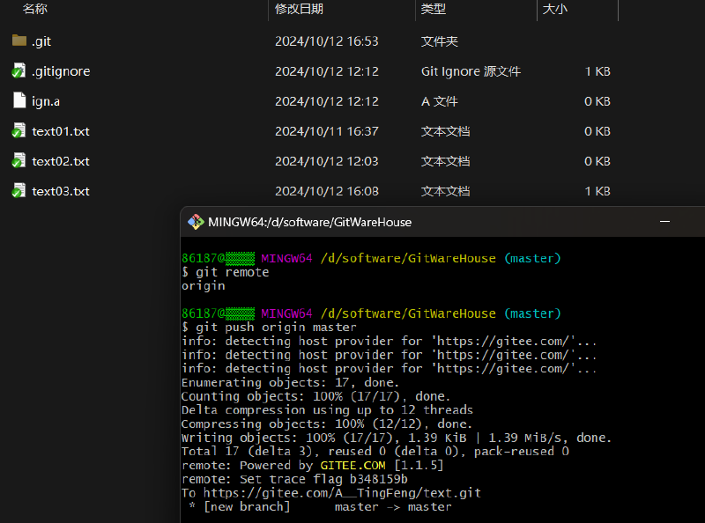
Task: Click the type text Git Ignore 源文件
Action: tap(471, 71)
